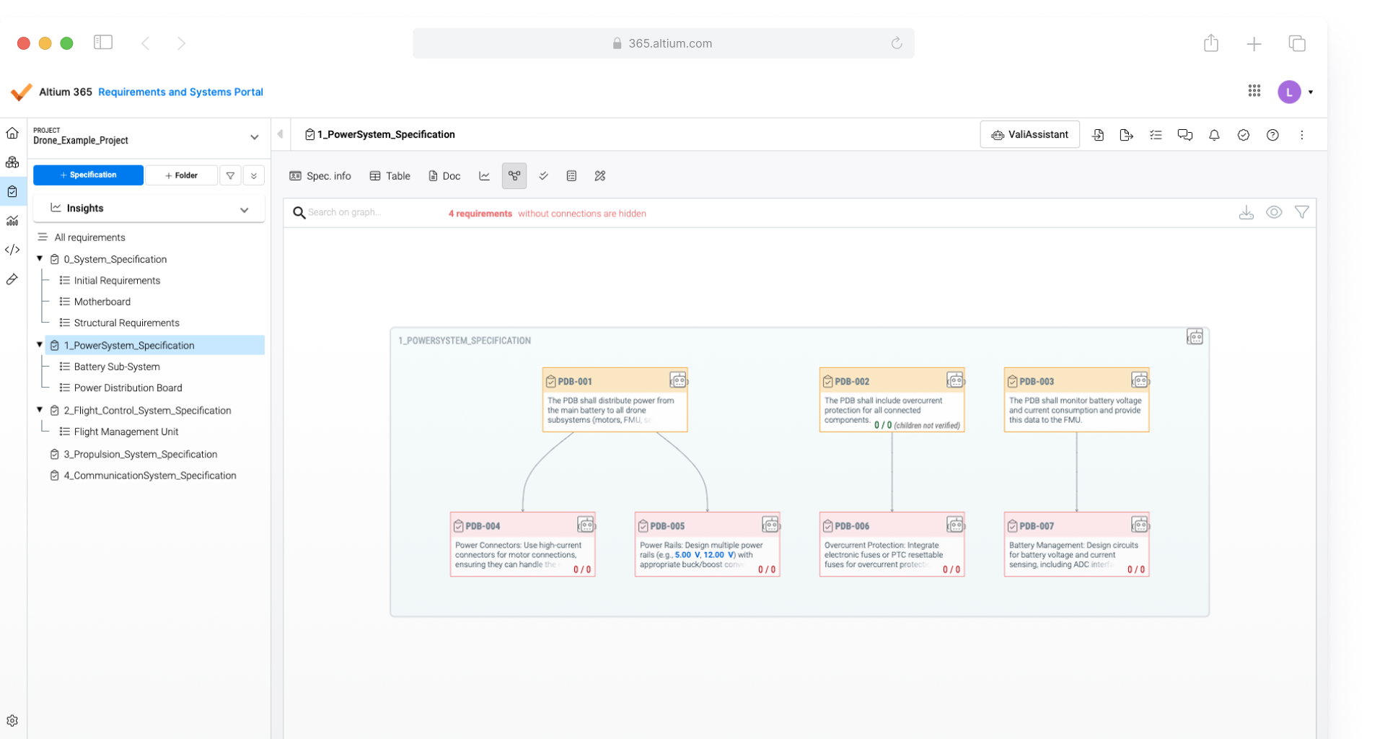The height and width of the screenshot is (739, 1385).
Task: Switch to the Spec. info tab
Action: tap(320, 176)
